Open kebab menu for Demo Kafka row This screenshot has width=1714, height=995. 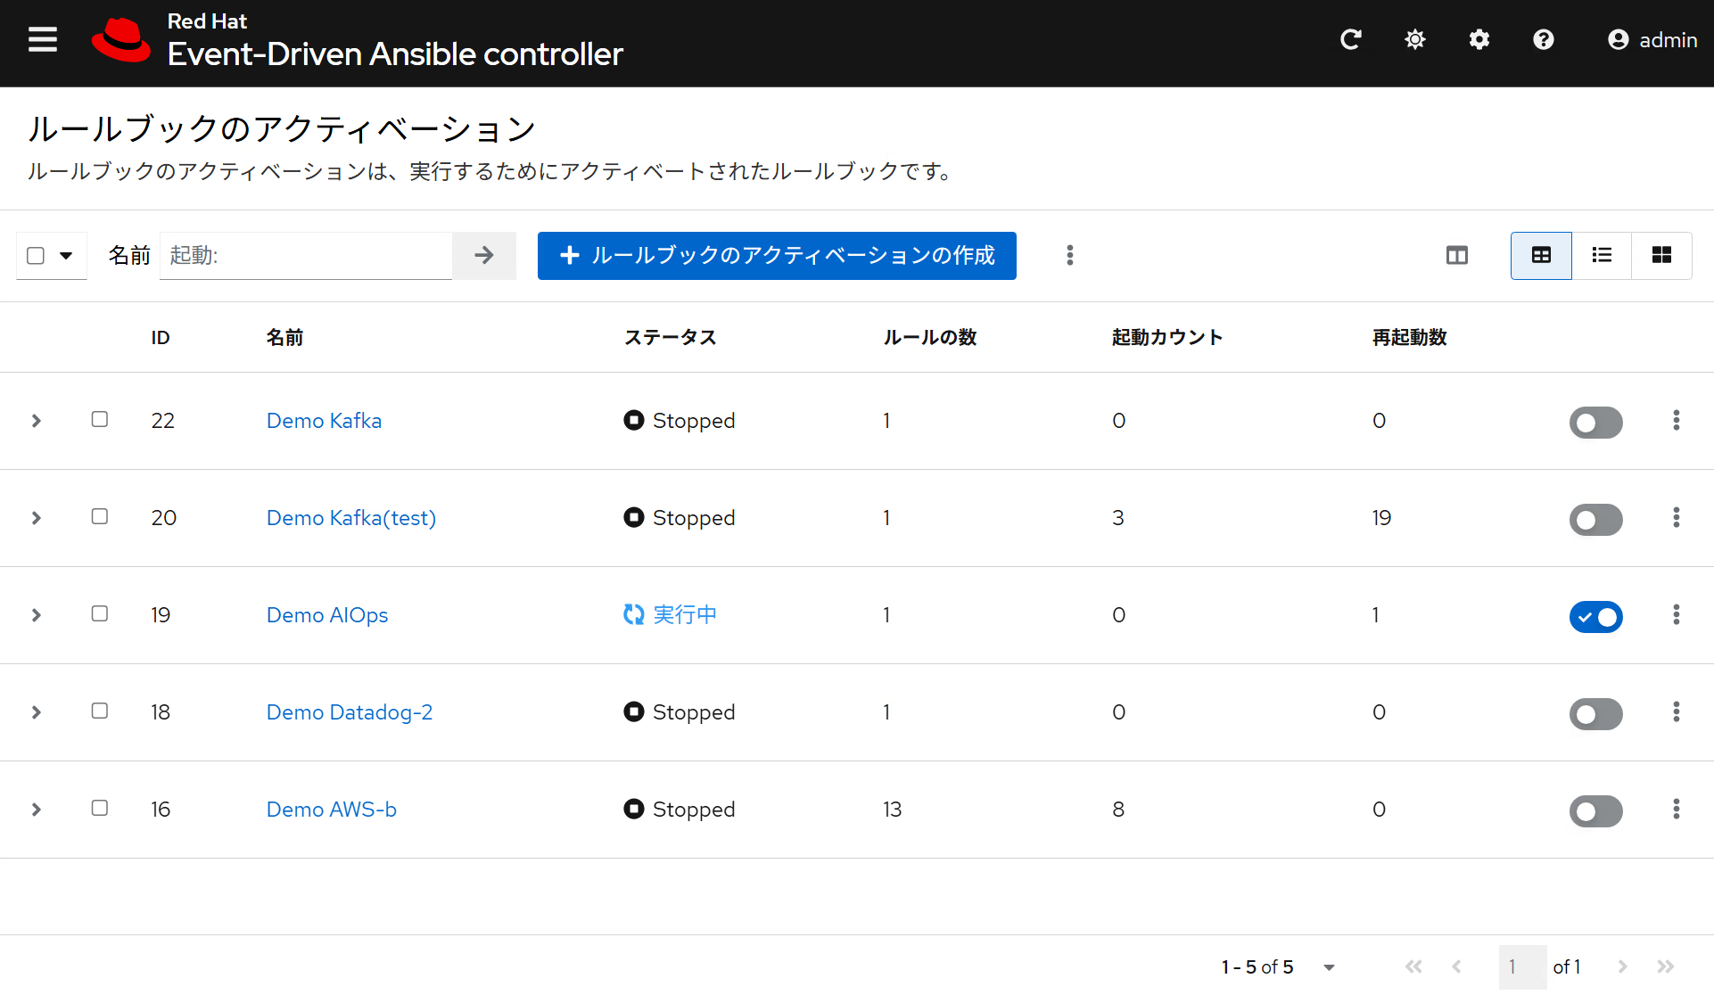click(1676, 421)
